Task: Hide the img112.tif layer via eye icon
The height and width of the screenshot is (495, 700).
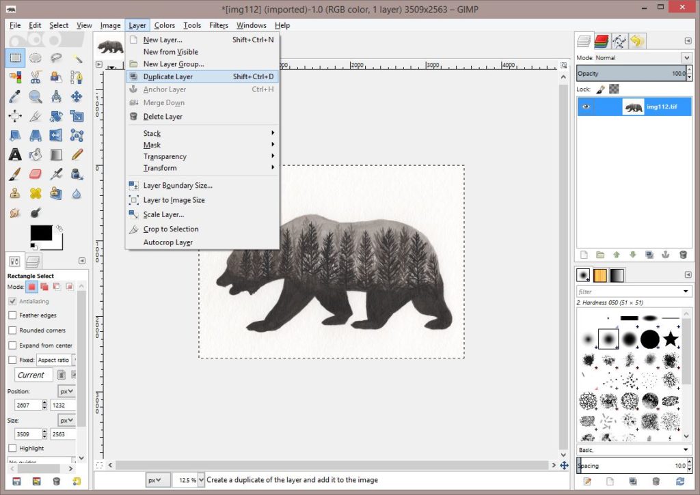Action: point(586,107)
